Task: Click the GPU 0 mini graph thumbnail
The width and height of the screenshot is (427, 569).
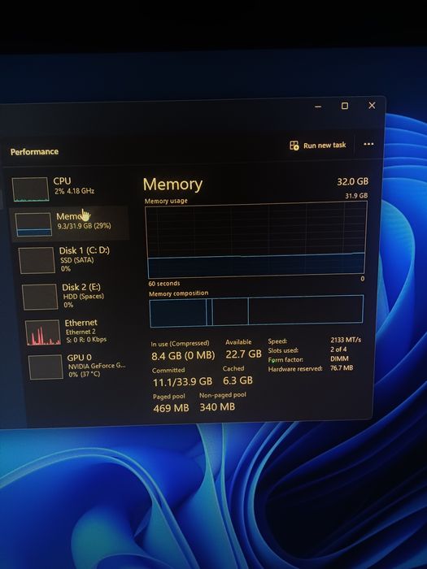Action: click(46, 367)
